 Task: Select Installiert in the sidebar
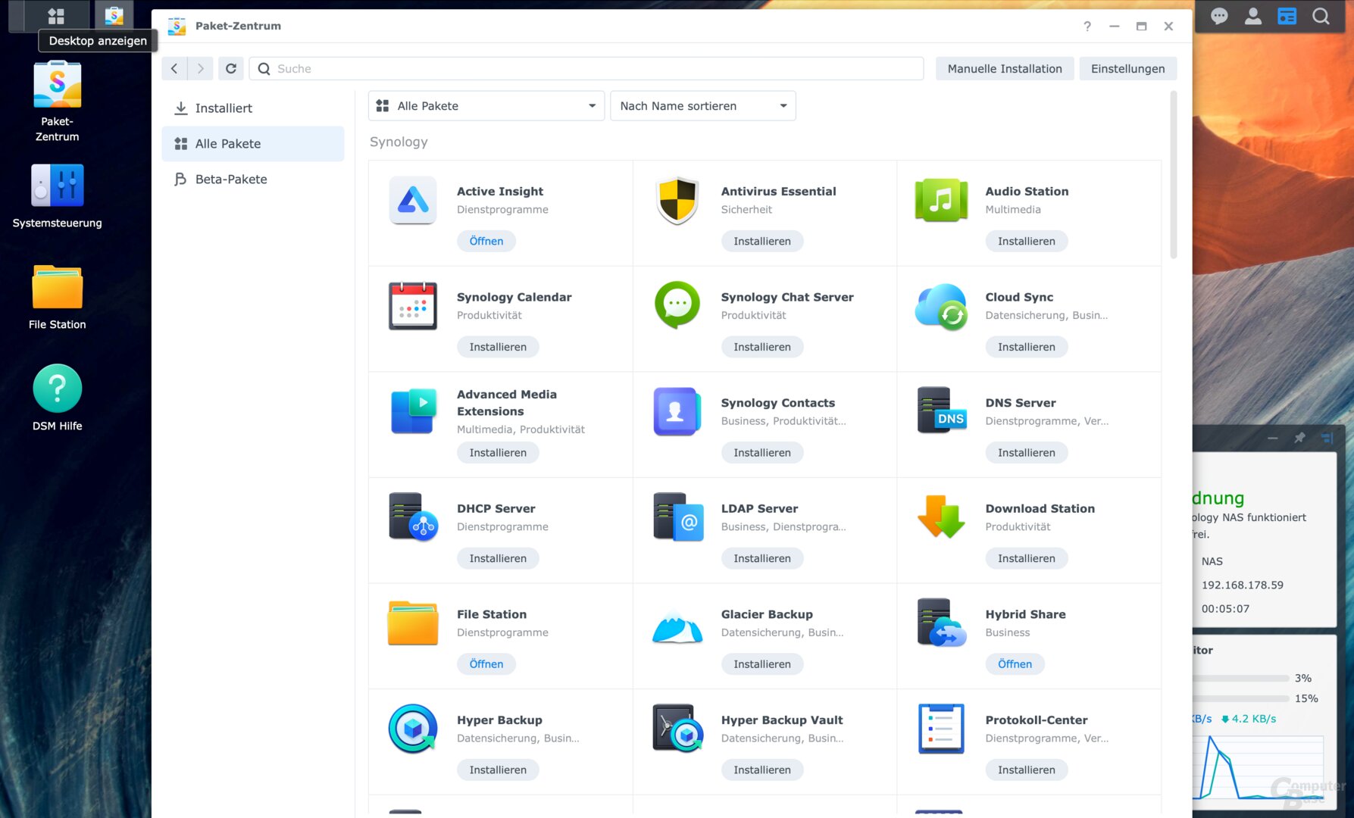(x=253, y=108)
